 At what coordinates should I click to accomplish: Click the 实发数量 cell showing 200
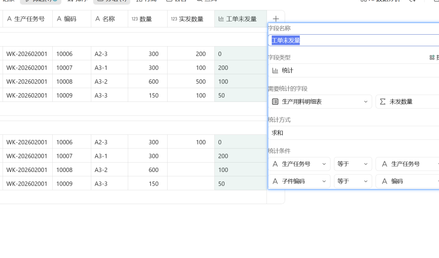coord(191,53)
